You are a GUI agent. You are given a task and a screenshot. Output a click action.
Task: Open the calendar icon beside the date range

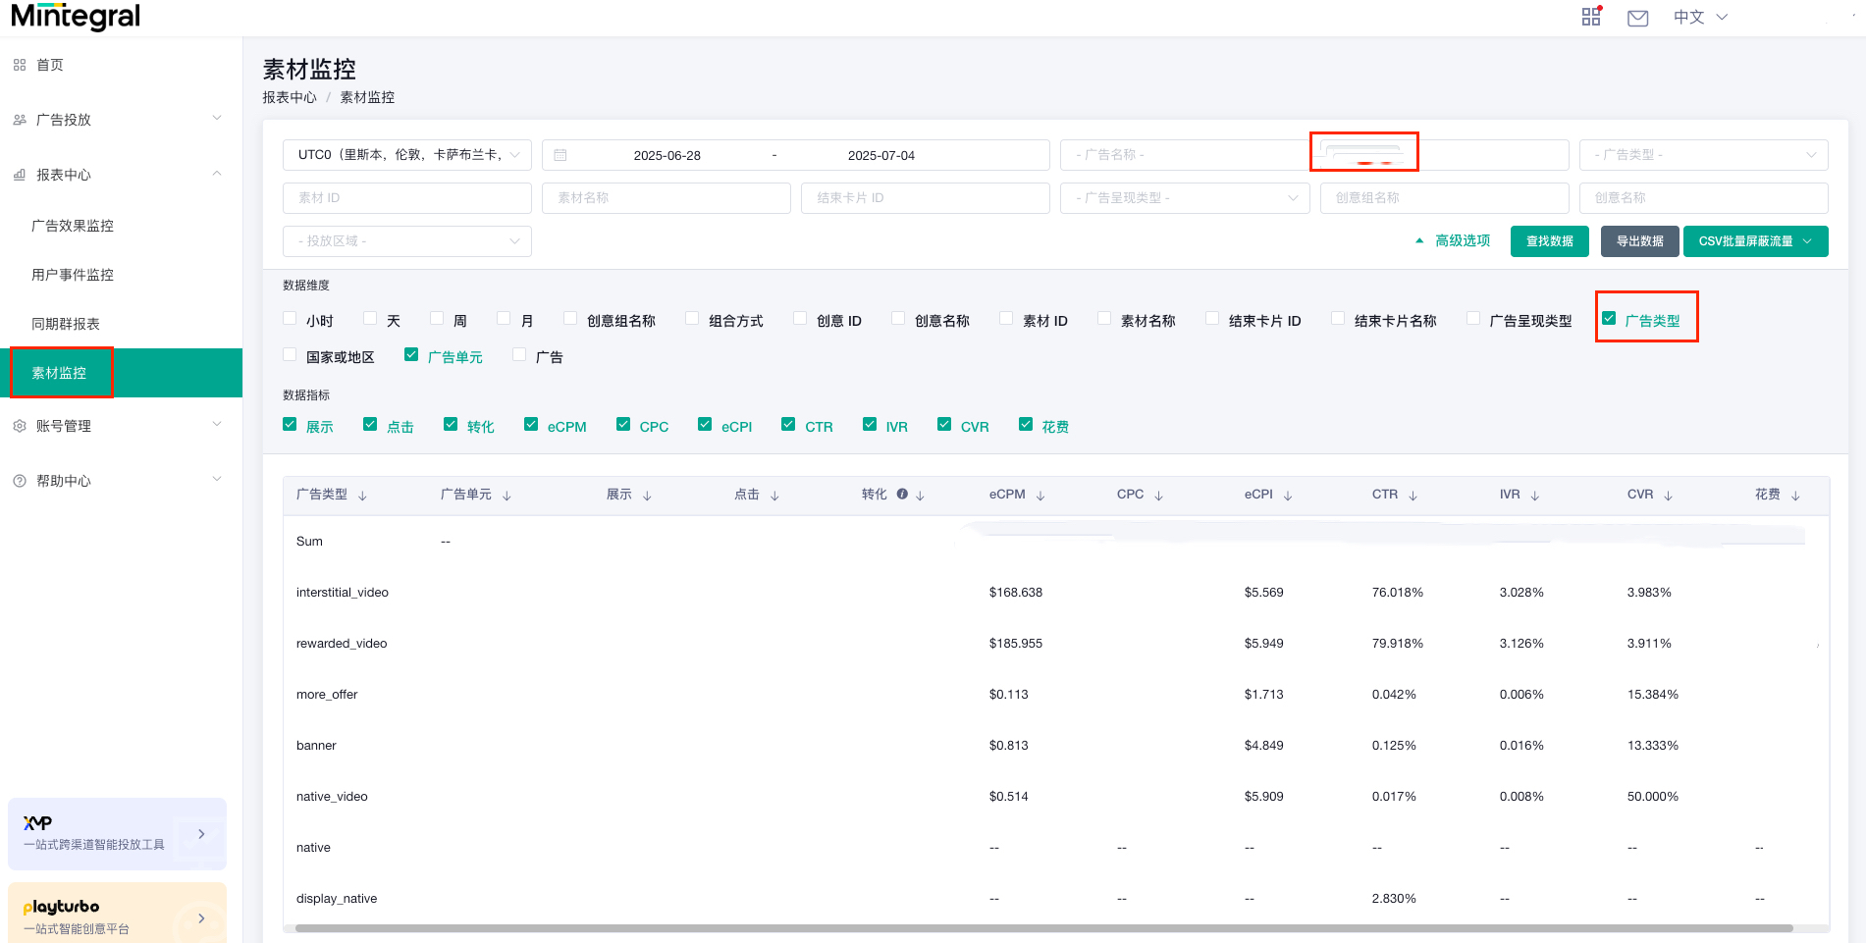point(560,154)
